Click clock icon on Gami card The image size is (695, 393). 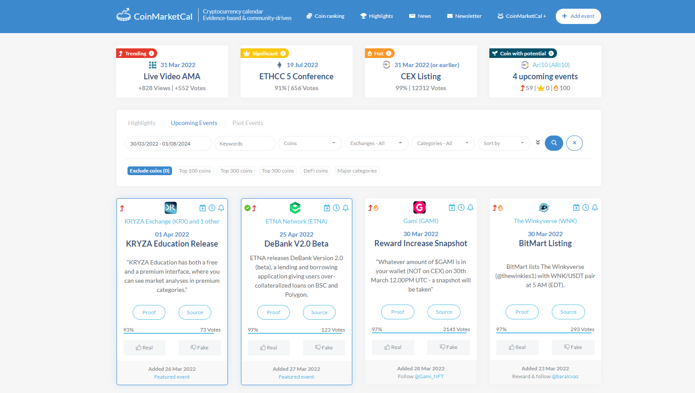point(461,207)
